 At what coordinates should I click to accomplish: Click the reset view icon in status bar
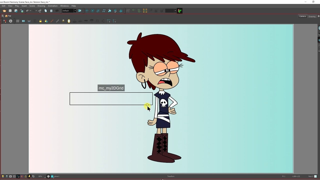point(33,176)
